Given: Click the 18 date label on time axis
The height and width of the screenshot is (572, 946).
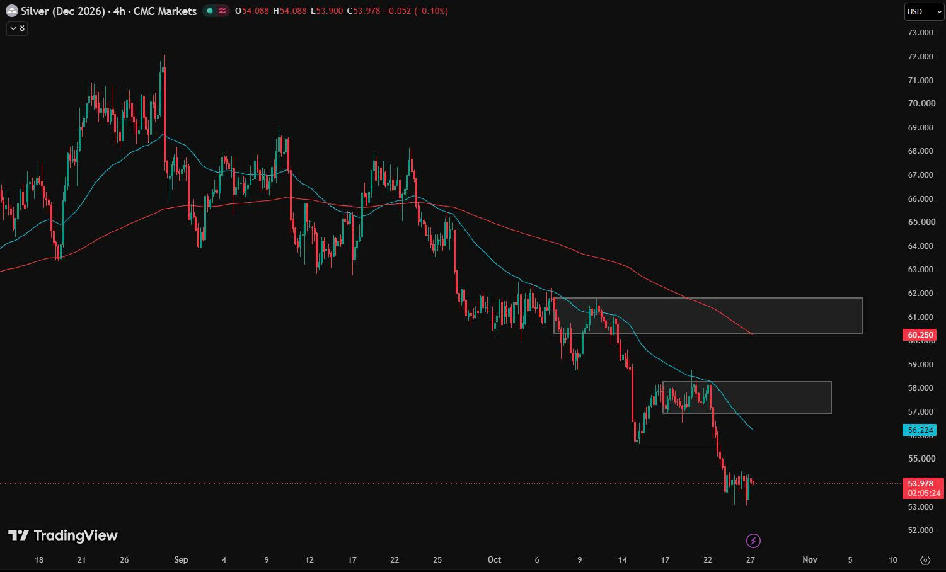Looking at the screenshot, I should [39, 559].
